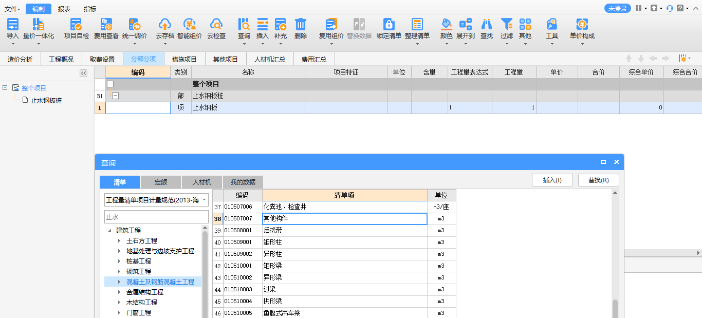The width and height of the screenshot is (702, 318).
Task: Expand the 土石方工程 tree node
Action: 119,241
